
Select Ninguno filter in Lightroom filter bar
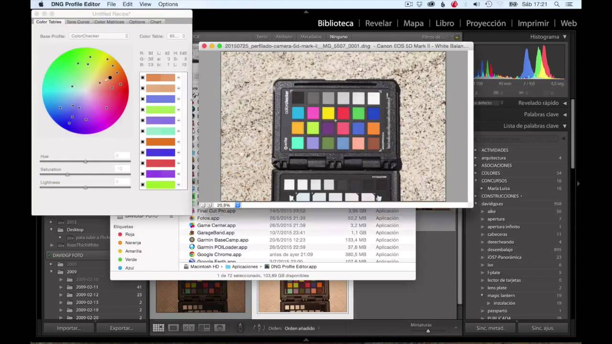[339, 37]
